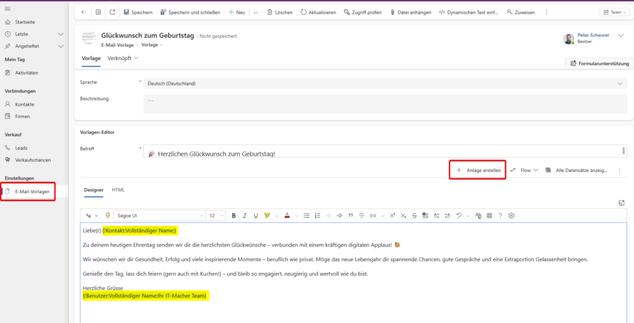Image resolution: width=634 pixels, height=323 pixels.
Task: Apply superscript formatting
Action: tap(392, 216)
